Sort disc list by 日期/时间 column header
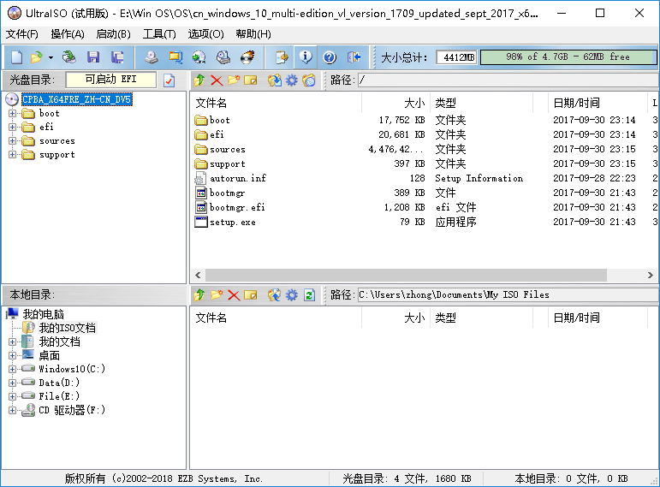 pos(598,103)
